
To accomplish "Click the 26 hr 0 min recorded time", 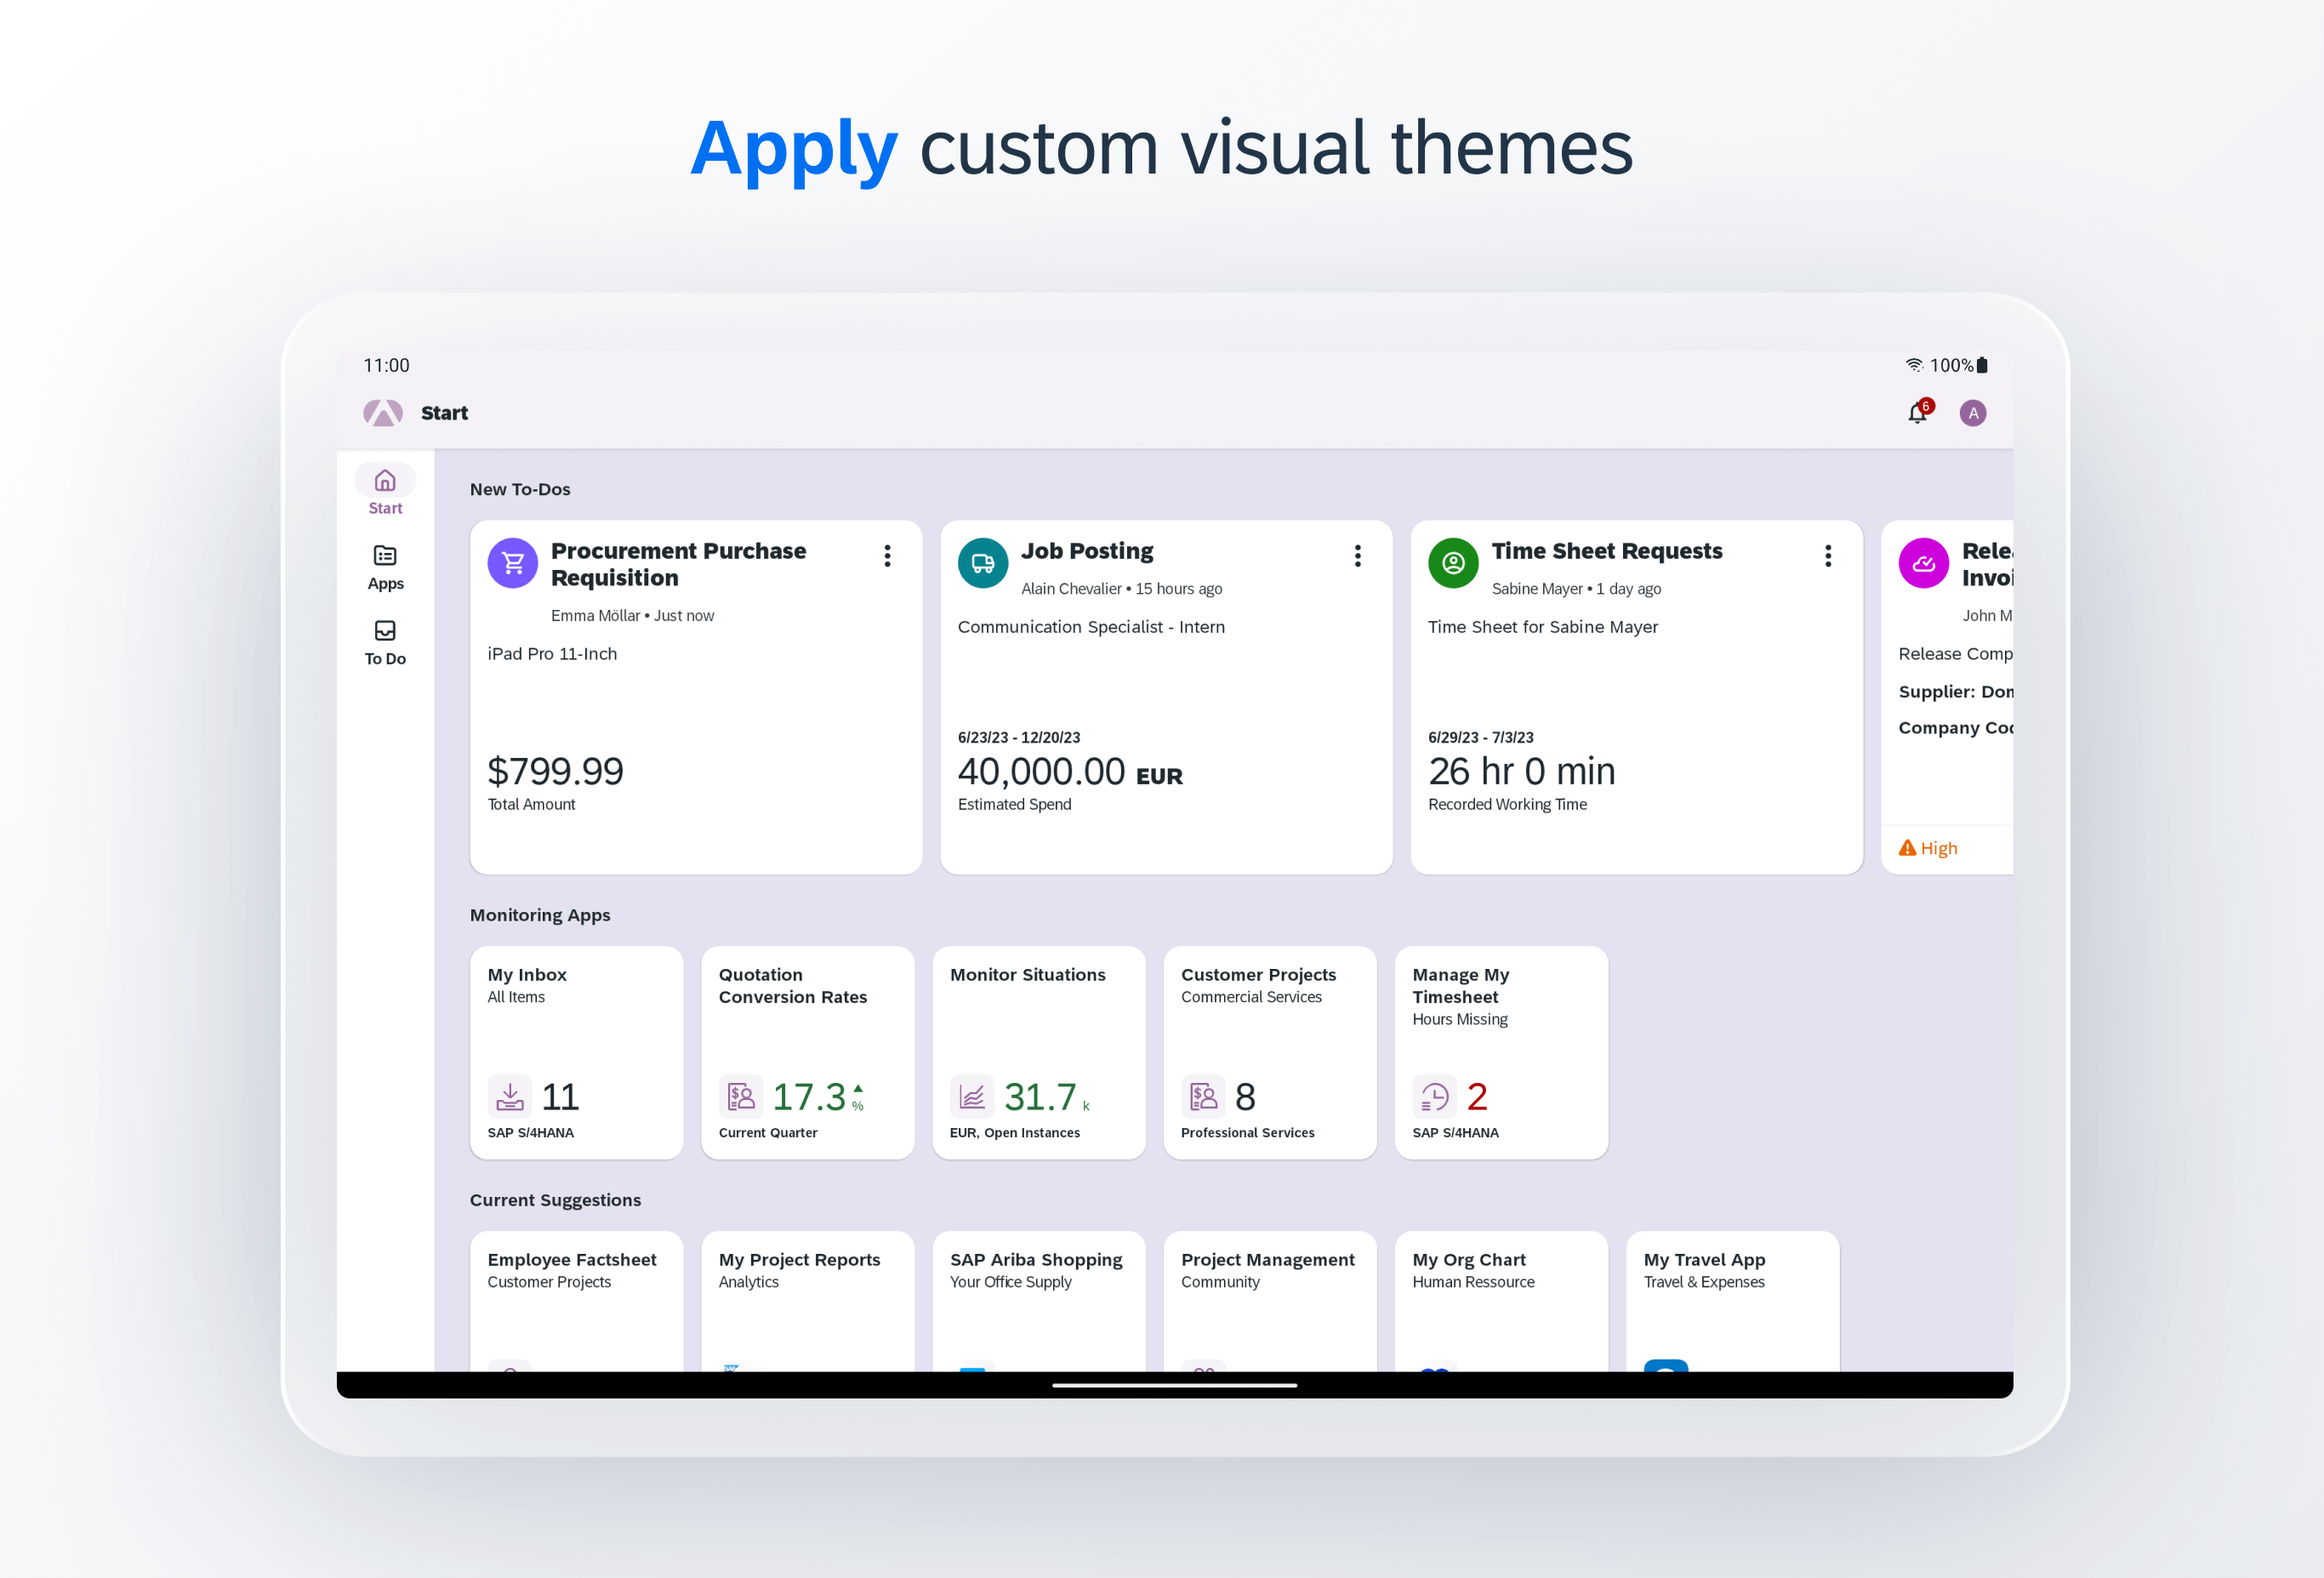I will coord(1521,771).
